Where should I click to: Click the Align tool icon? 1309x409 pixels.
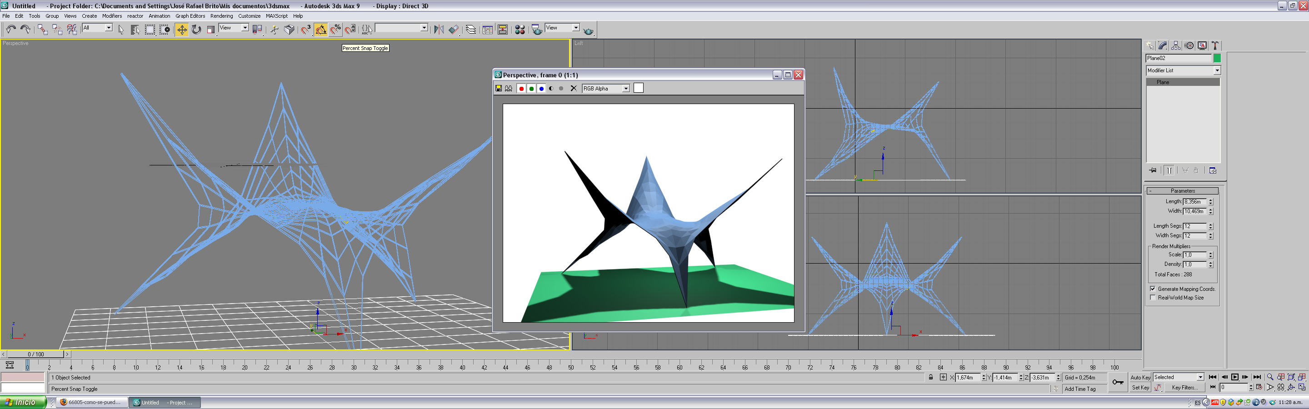click(x=453, y=30)
